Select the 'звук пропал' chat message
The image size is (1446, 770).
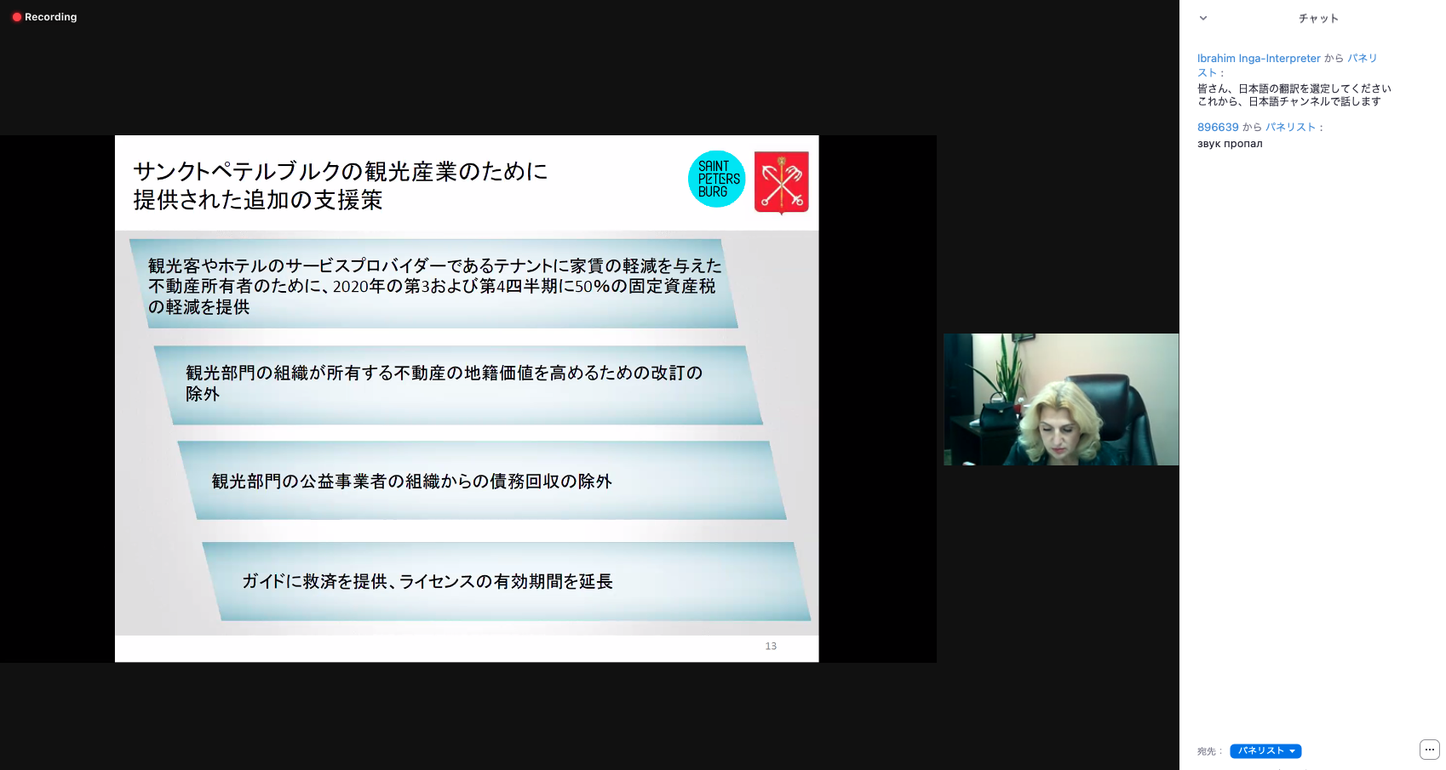point(1230,144)
